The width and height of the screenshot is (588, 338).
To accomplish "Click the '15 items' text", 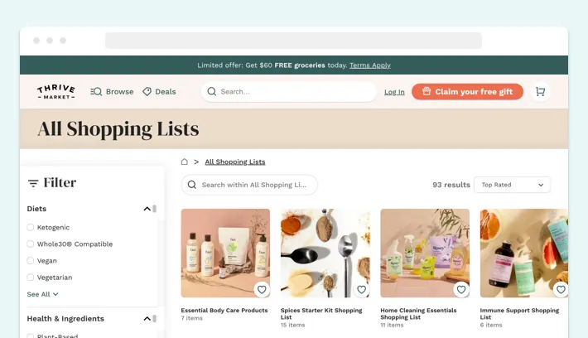I will pos(293,325).
